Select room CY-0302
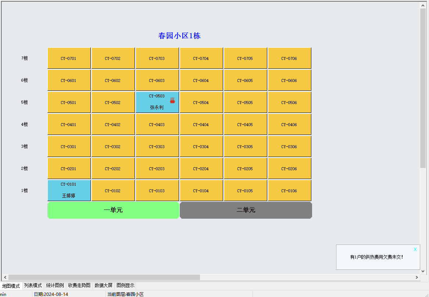The height and width of the screenshot is (297, 429). click(x=113, y=146)
